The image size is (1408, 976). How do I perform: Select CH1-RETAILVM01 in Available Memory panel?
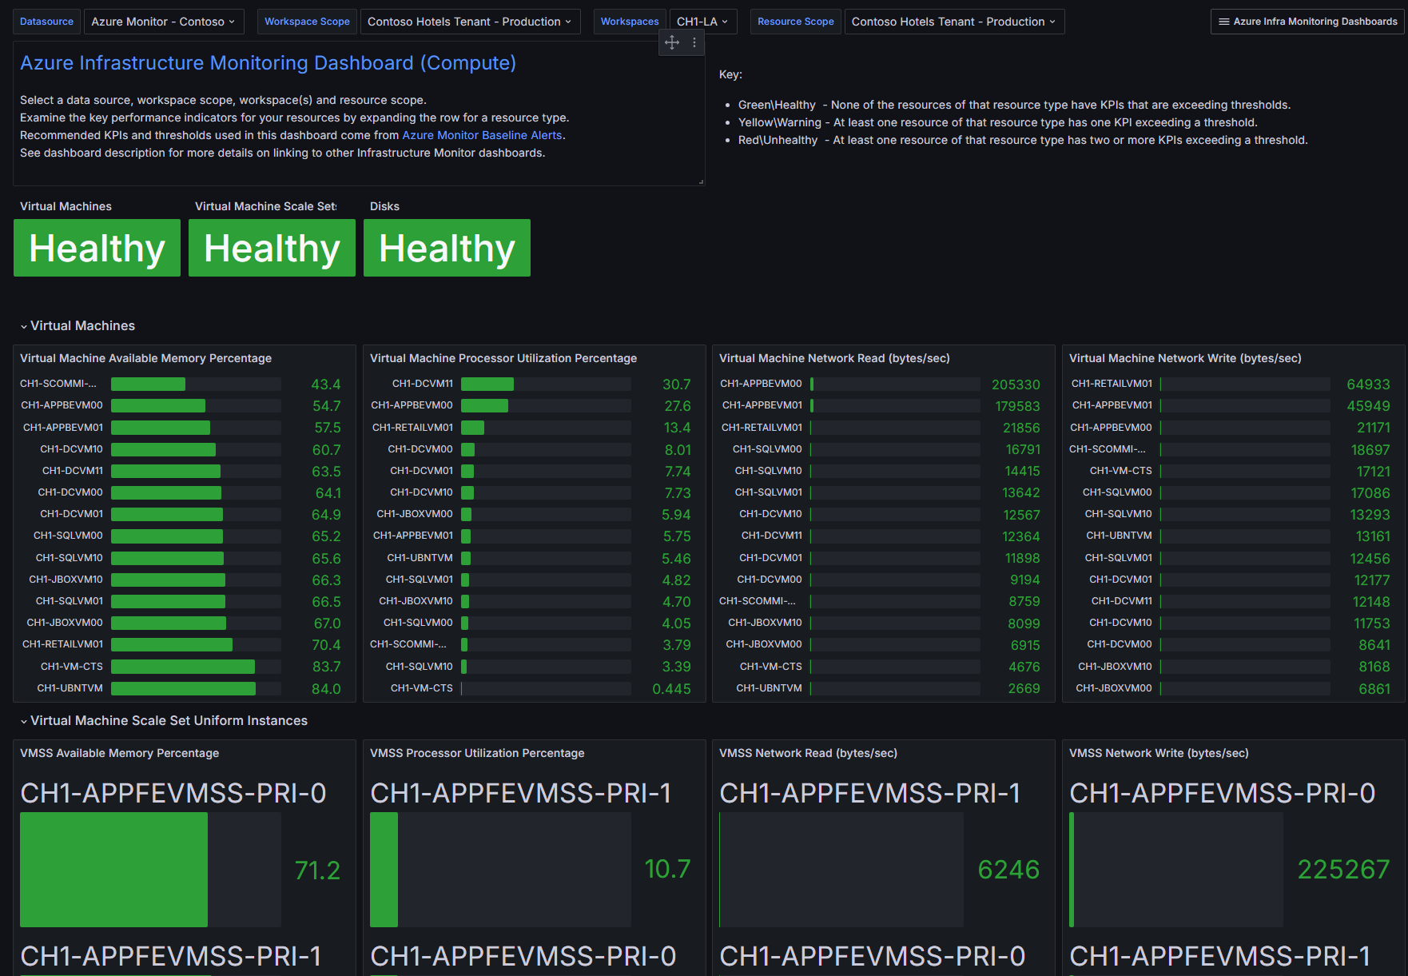[62, 644]
